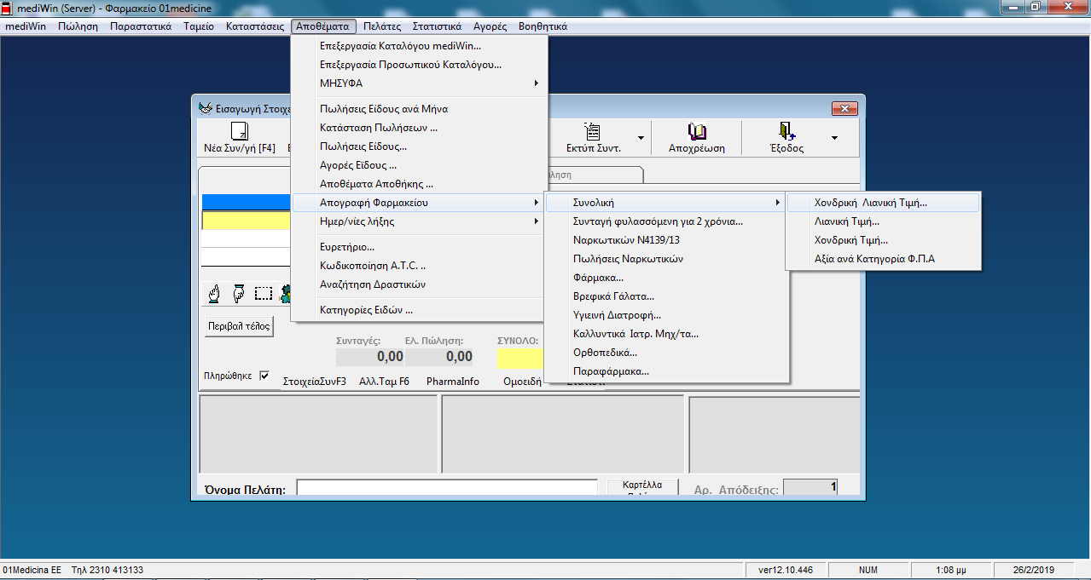Expand the ΜΗΣΥΦΑ submenu
Viewport: 1091px width, 580px height.
419,83
